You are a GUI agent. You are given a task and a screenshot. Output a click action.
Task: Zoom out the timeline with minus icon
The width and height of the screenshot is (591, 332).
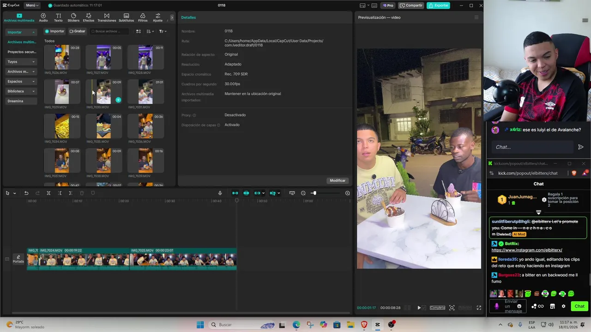pos(303,193)
